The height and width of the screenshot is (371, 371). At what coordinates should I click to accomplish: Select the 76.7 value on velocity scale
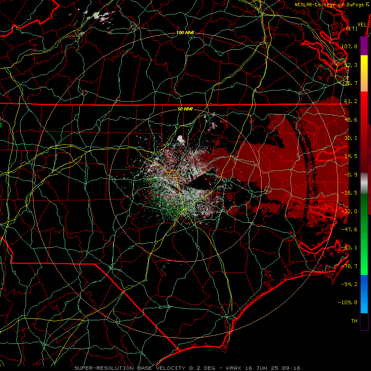coord(351,83)
